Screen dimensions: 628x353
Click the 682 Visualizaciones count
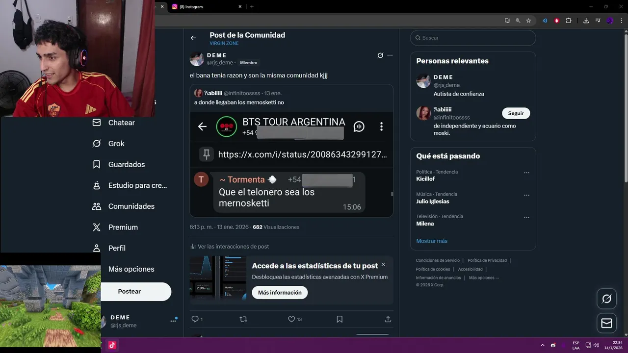pos(276,227)
